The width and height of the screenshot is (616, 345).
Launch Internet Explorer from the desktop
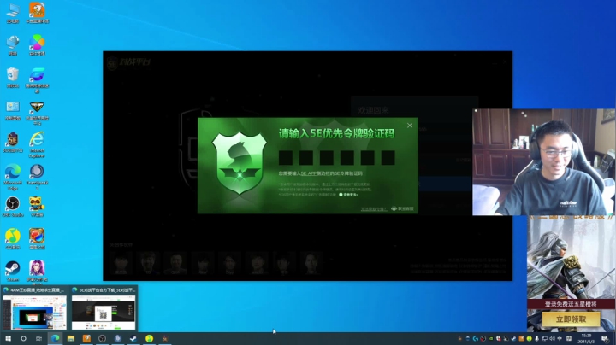coord(37,144)
